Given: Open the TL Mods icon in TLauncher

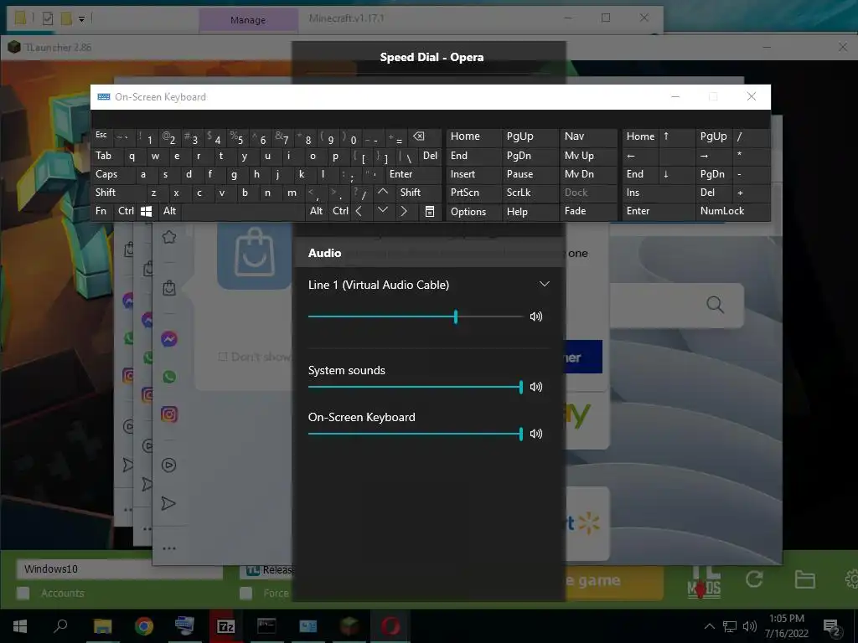Looking at the screenshot, I should tap(704, 581).
